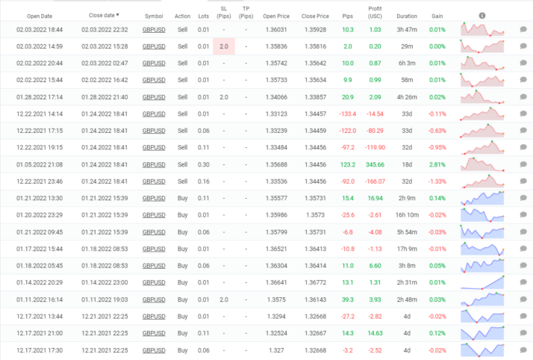This screenshot has width=533, height=360.
Task: Open comment bubble for trade opened 01.28.2022 17:14
Action: (x=523, y=97)
